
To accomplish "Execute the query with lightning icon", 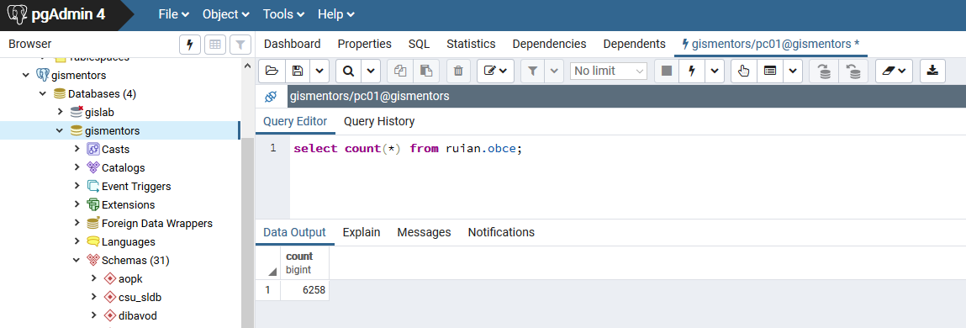I will click(692, 71).
